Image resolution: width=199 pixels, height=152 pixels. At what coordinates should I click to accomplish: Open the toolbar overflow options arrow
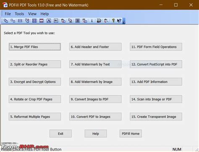pyautogui.click(x=124, y=21)
